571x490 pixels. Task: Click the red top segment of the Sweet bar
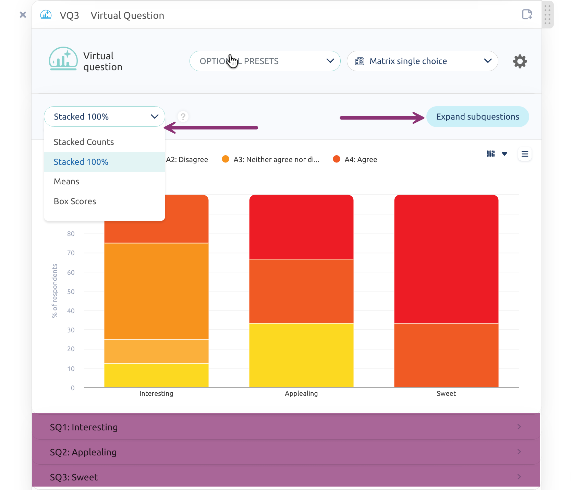446,259
